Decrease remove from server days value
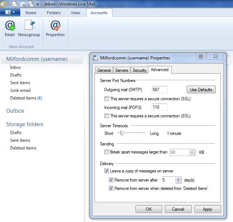Screen dimensions: 233x222 178,182
